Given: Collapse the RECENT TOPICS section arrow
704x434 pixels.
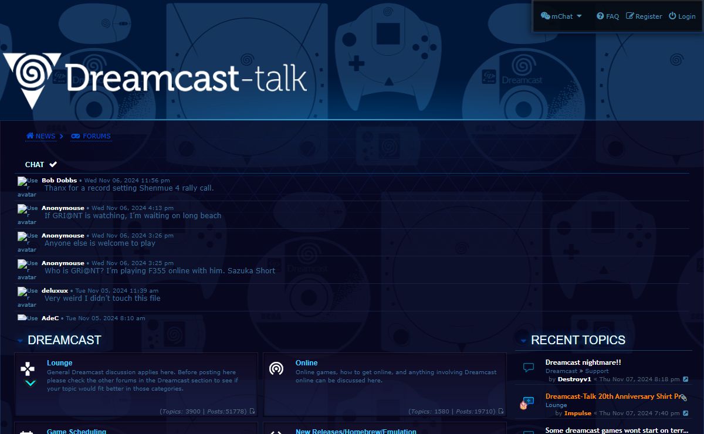Looking at the screenshot, I should [524, 341].
